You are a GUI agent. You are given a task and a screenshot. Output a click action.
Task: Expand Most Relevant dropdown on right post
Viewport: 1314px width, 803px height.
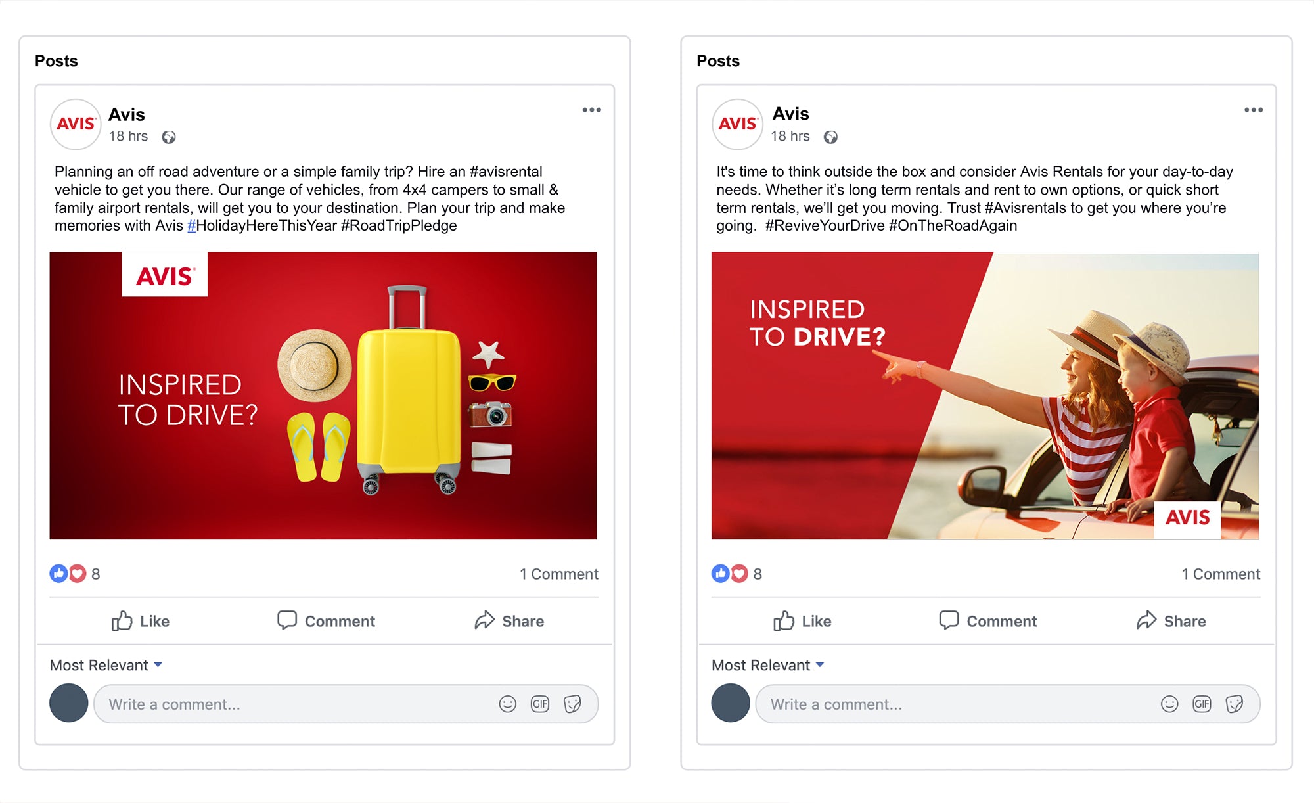tap(767, 665)
